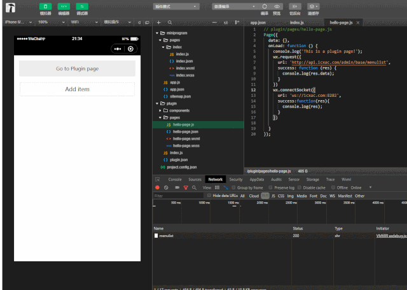Mute the simulator sound icon
Image resolution: width=407 pixels, height=290 pixels.
point(139,22)
